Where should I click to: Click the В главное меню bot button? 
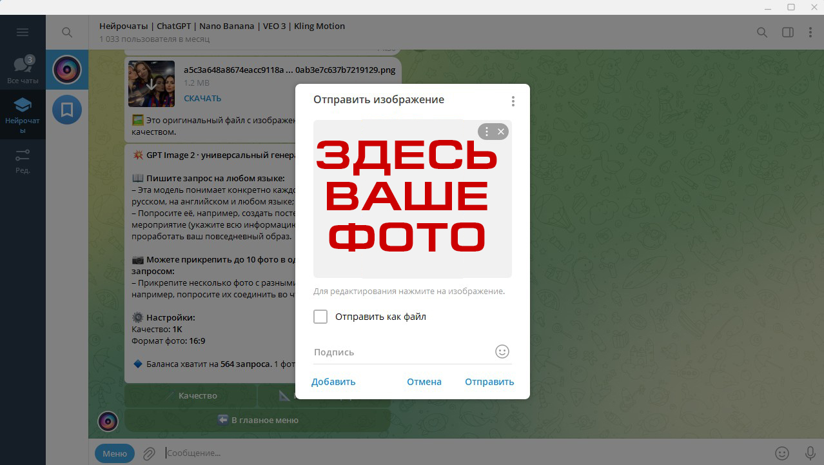pyautogui.click(x=257, y=420)
